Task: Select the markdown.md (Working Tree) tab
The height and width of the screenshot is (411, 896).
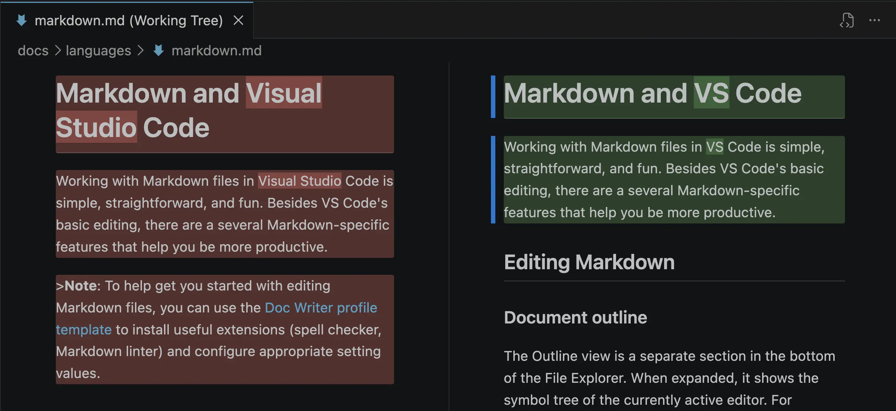Action: [127, 21]
